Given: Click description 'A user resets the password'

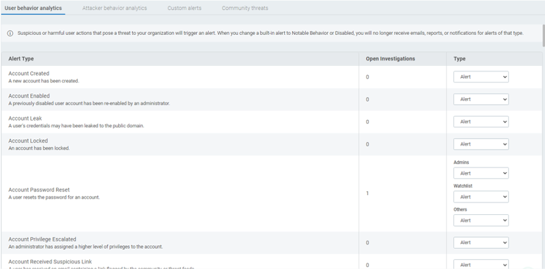Looking at the screenshot, I should (x=54, y=198).
